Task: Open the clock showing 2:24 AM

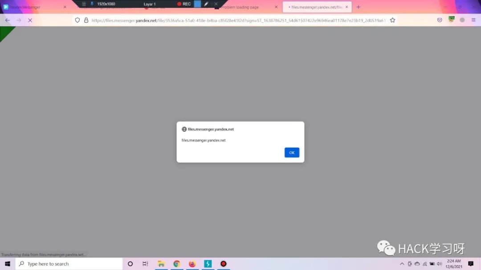Action: click(454, 264)
